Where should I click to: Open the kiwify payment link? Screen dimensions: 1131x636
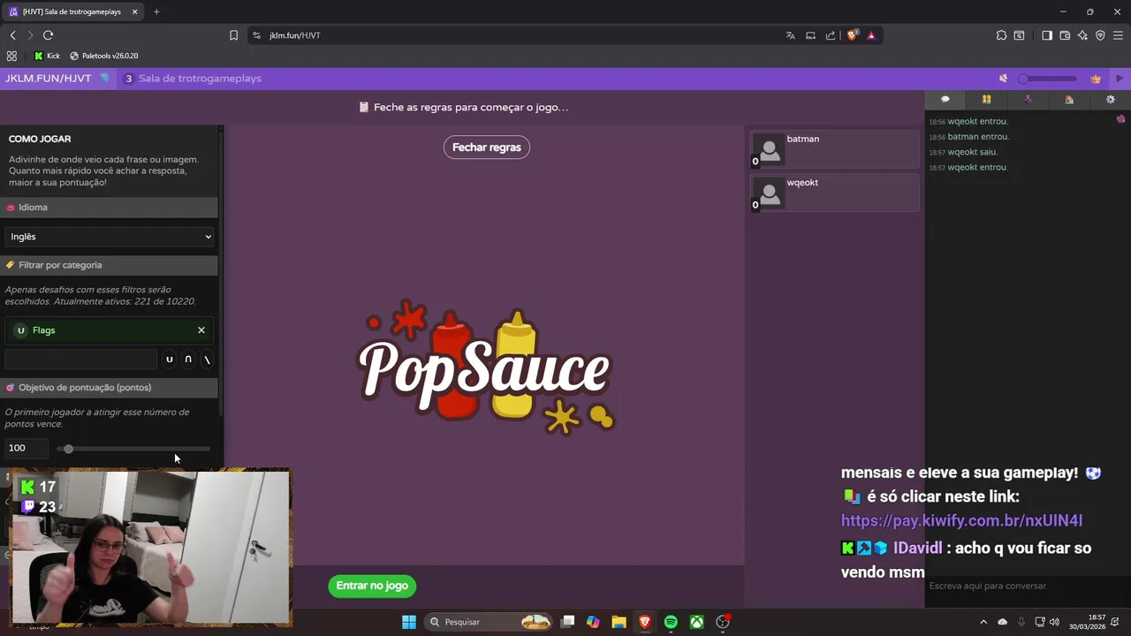[x=961, y=521]
